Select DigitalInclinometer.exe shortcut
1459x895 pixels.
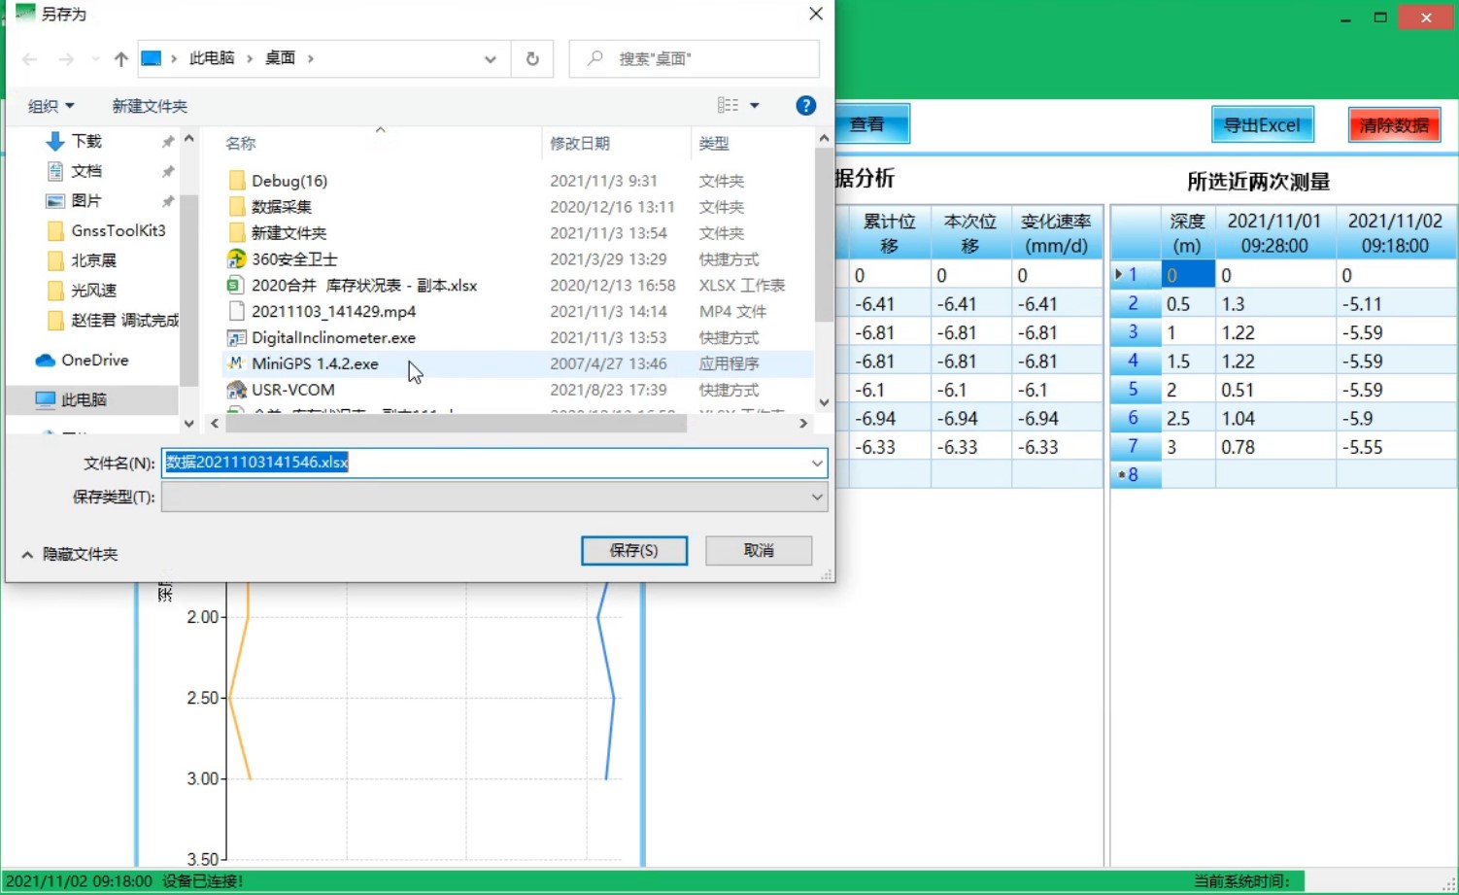click(x=332, y=338)
